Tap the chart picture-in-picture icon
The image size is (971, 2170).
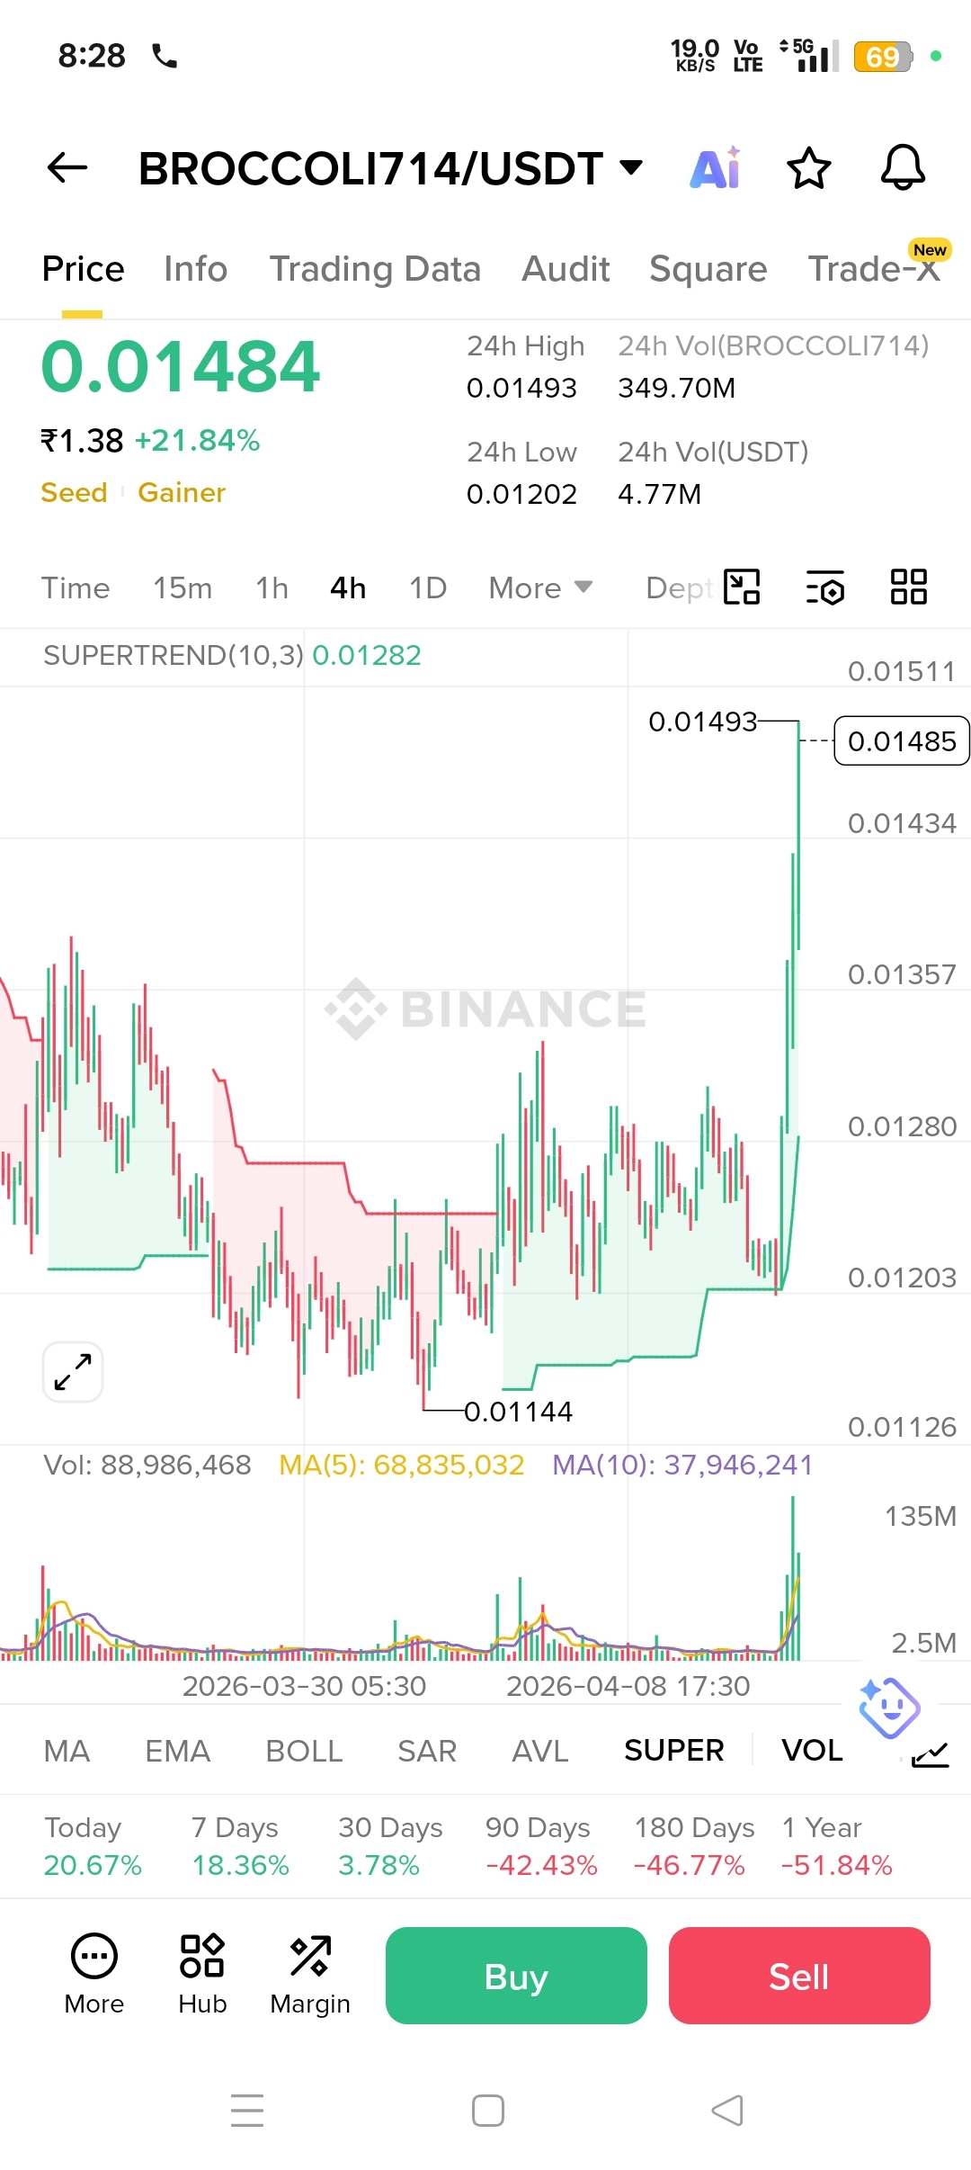[x=742, y=587]
